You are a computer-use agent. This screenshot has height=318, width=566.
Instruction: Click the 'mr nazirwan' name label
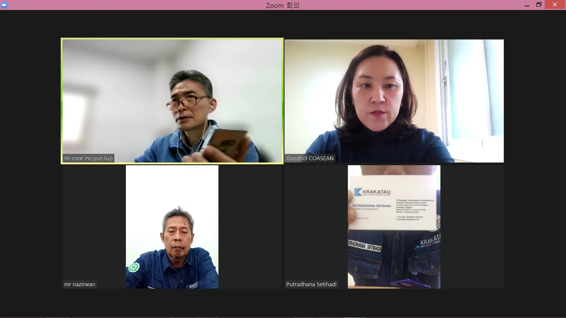click(80, 284)
